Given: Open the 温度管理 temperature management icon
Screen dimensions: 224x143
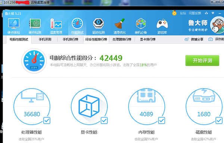Looking at the screenshot, I should coord(56,23).
